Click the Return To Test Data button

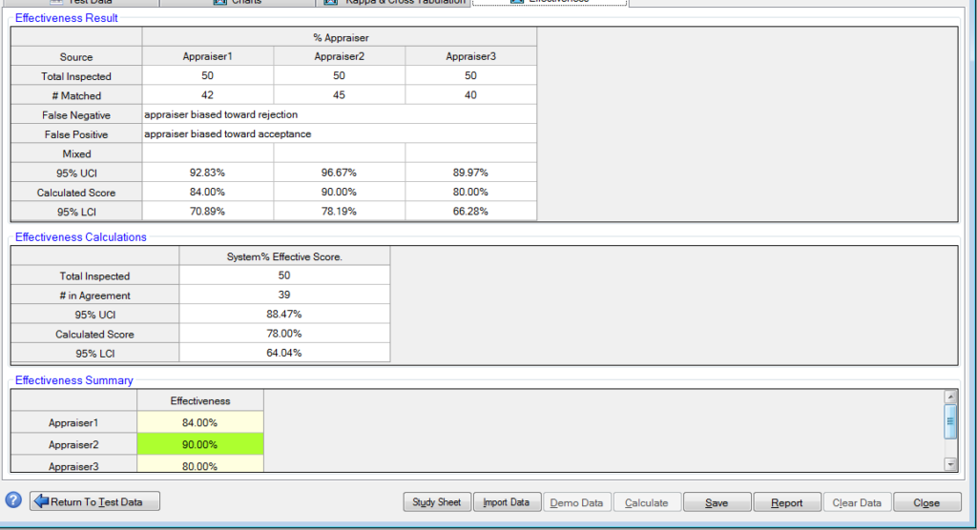[x=94, y=502]
